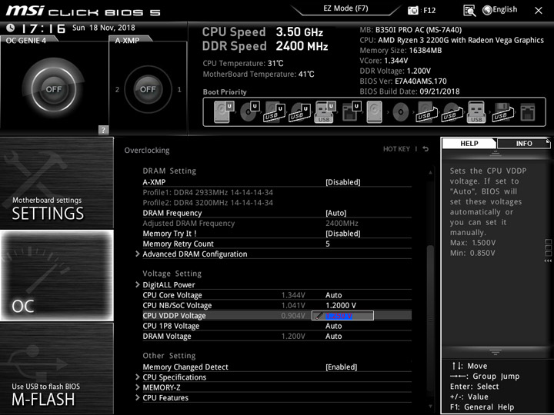Toggle the A-XMP OFF knob
554x415 pixels.
(148, 89)
